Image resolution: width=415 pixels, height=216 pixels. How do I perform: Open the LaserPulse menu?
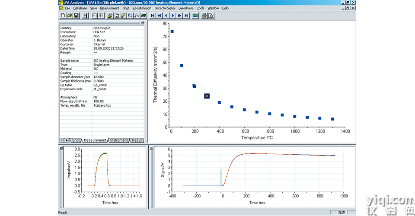pos(186,8)
